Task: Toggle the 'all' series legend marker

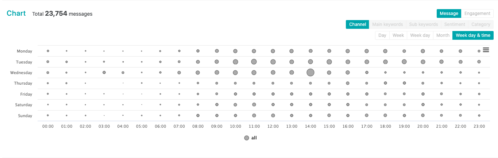Action: [247, 138]
